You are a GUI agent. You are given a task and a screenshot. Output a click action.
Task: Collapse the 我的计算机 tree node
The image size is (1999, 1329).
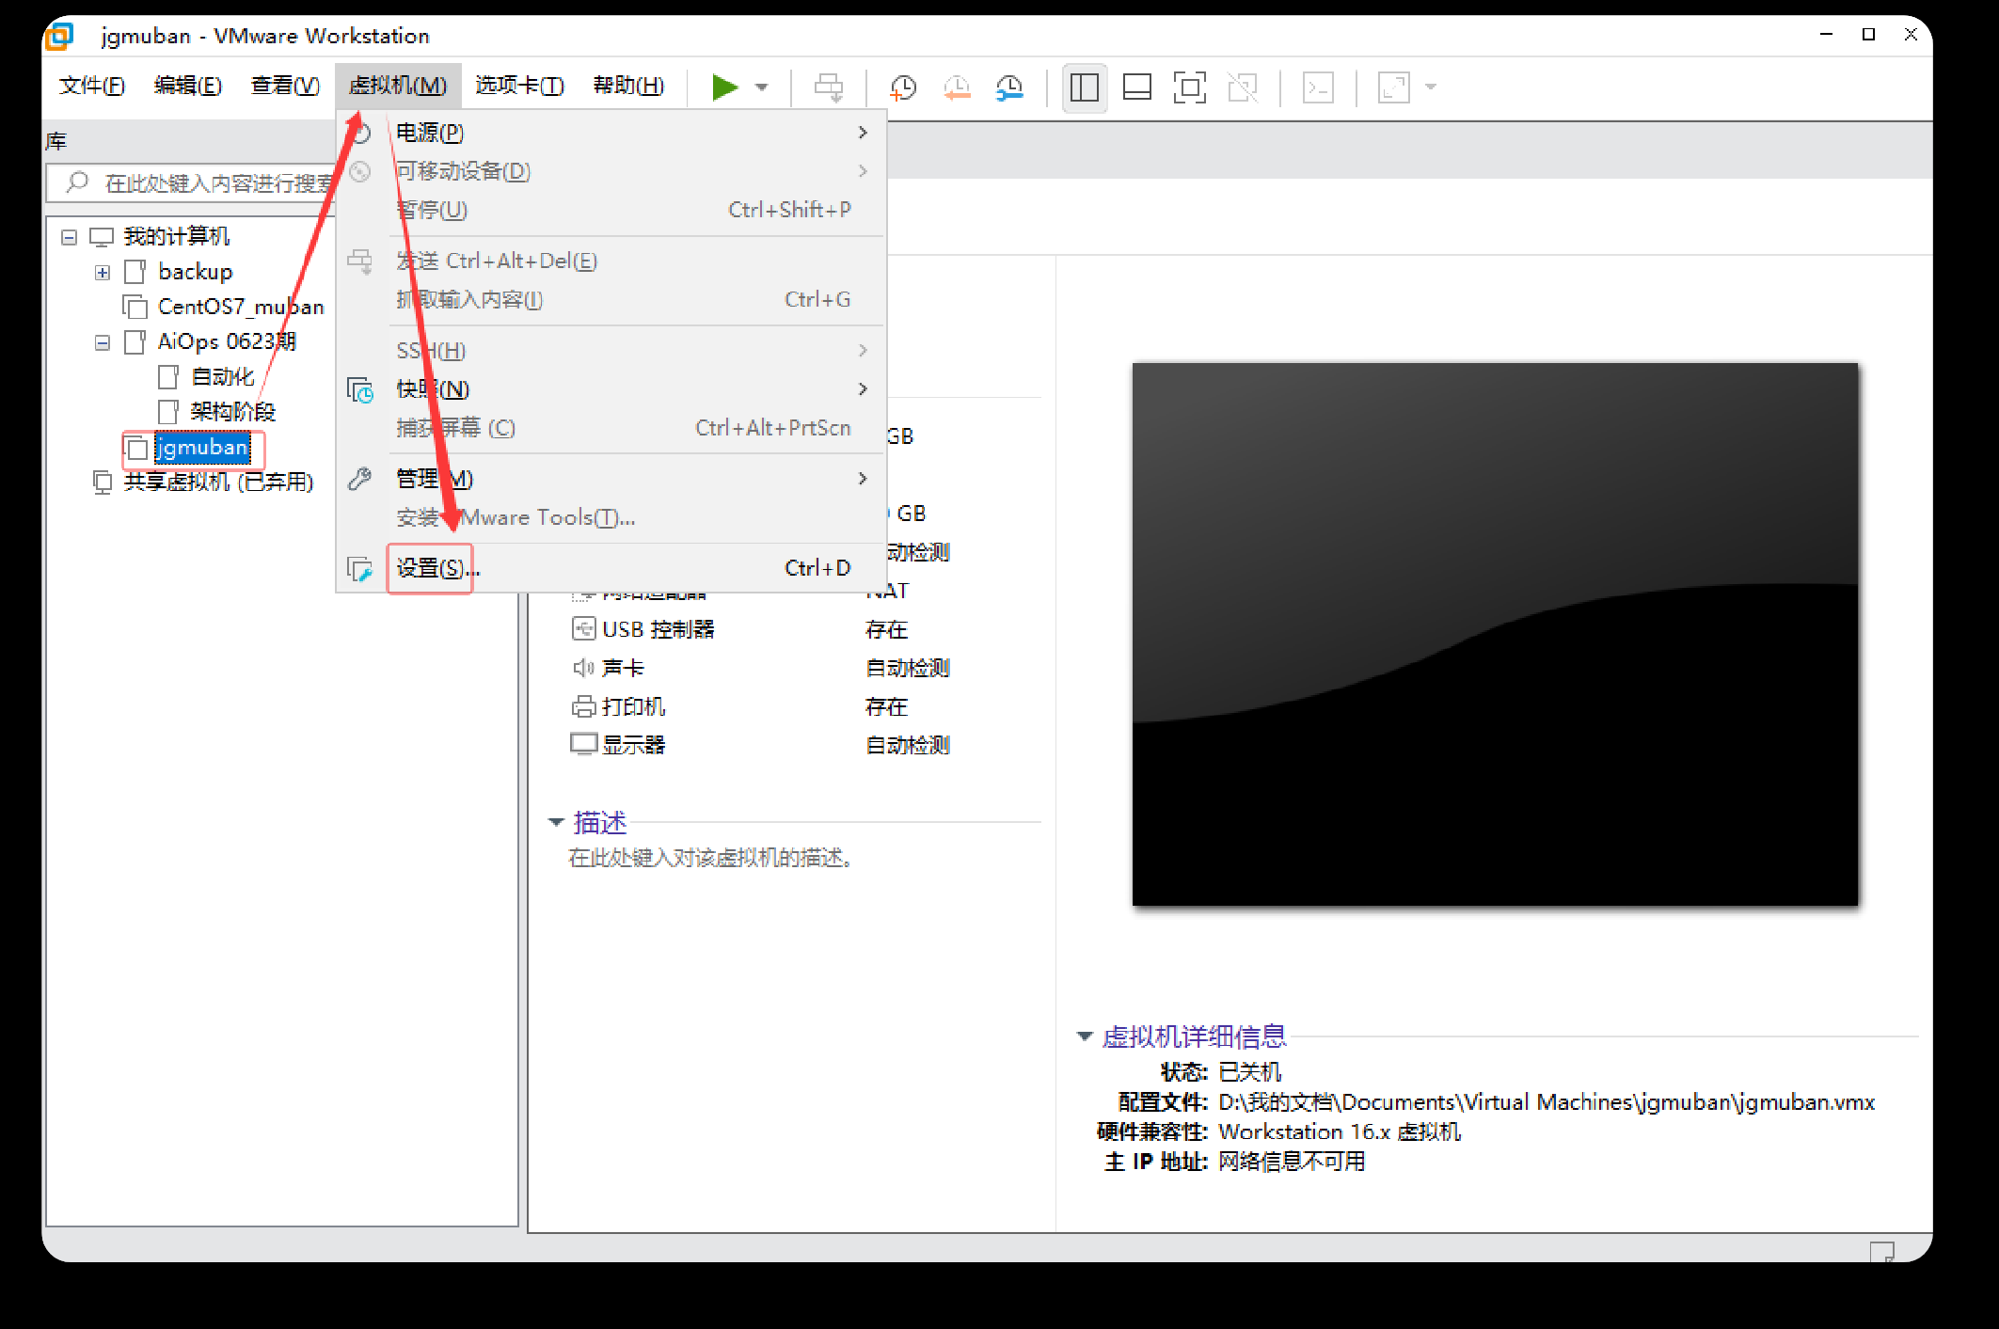(x=69, y=237)
